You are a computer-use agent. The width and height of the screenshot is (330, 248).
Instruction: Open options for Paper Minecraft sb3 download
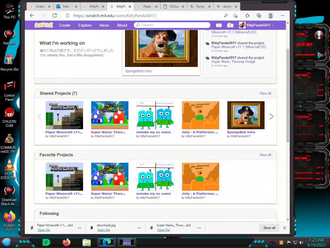79,228
